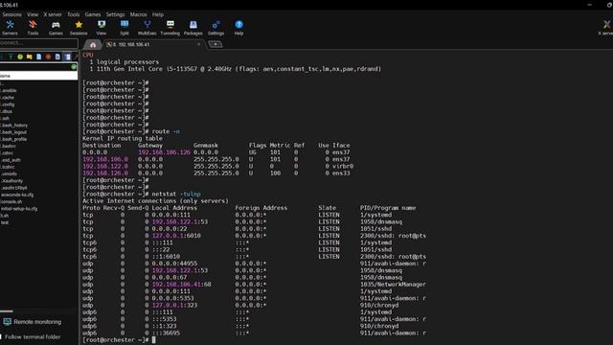Image resolution: width=613 pixels, height=345 pixels.
Task: Open the Tools toolbar button
Action: click(33, 28)
